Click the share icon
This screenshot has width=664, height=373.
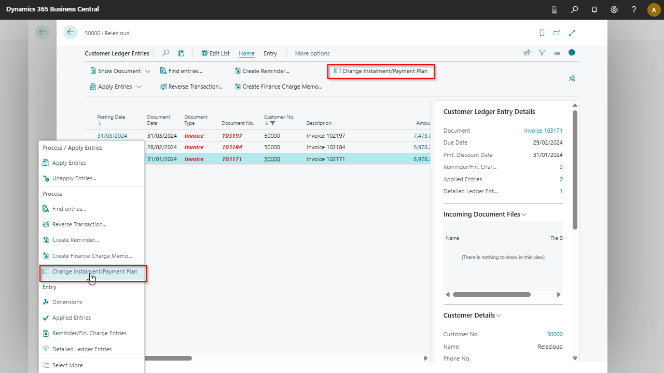[527, 53]
